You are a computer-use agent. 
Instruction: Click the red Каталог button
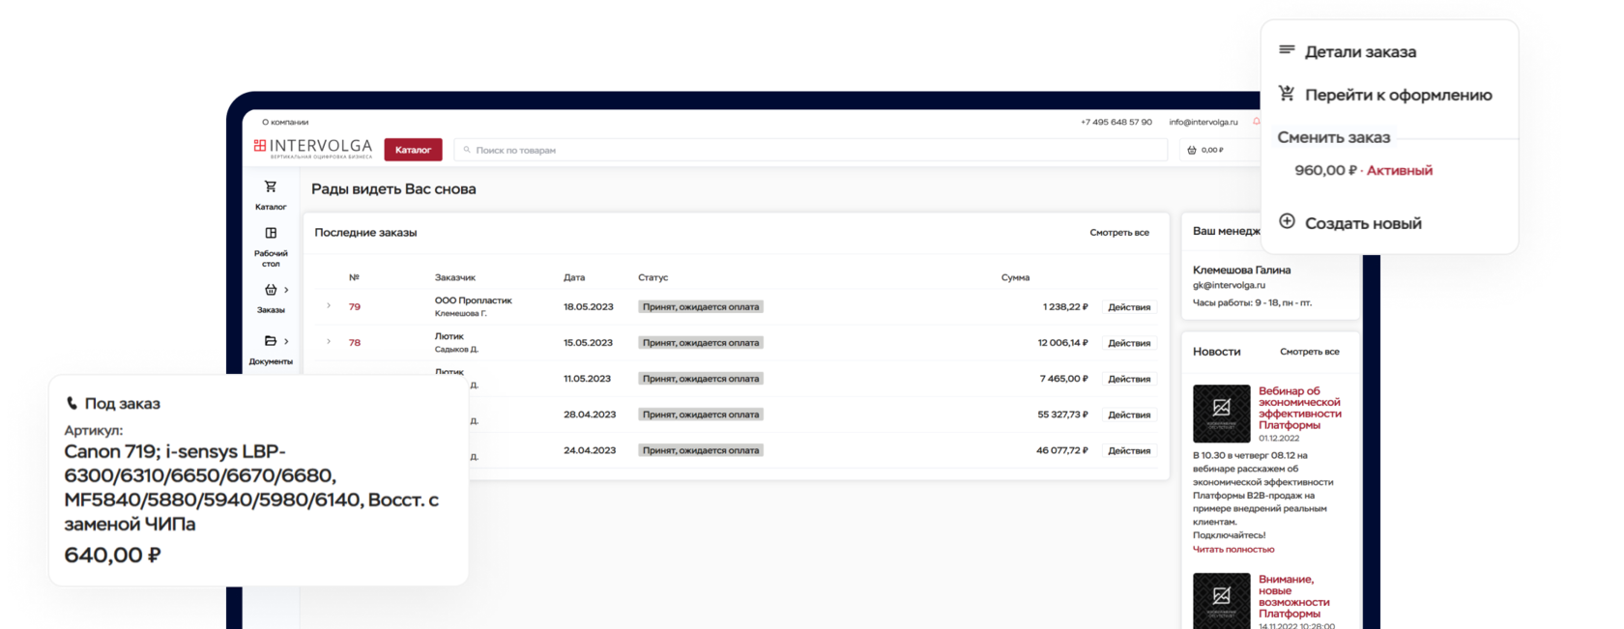coord(413,150)
